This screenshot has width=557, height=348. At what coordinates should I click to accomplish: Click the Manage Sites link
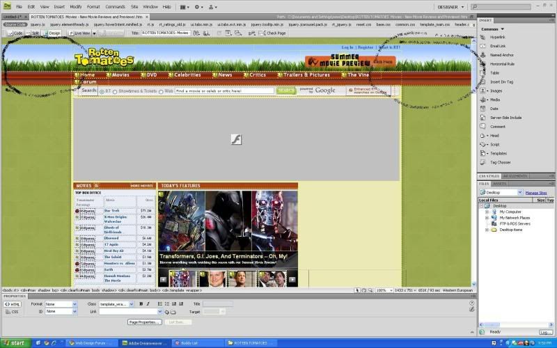[535, 192]
